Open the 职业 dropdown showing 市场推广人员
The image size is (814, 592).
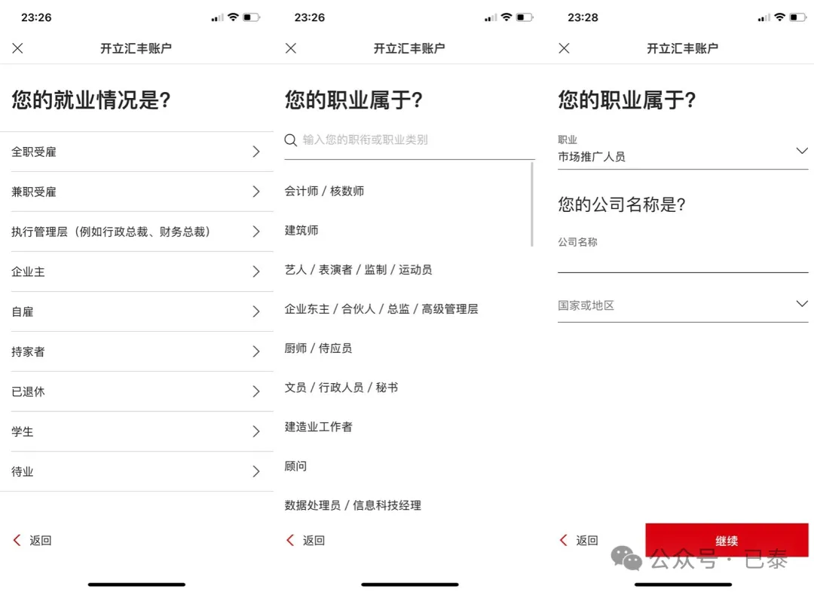click(x=683, y=151)
